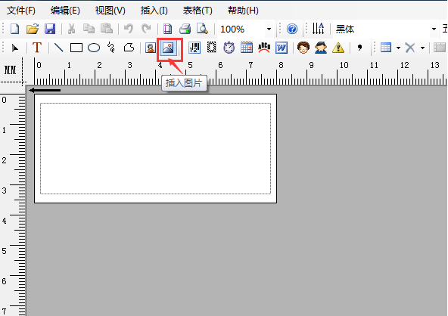Select the ellipse drawing tool
The width and height of the screenshot is (448, 316).
click(94, 48)
